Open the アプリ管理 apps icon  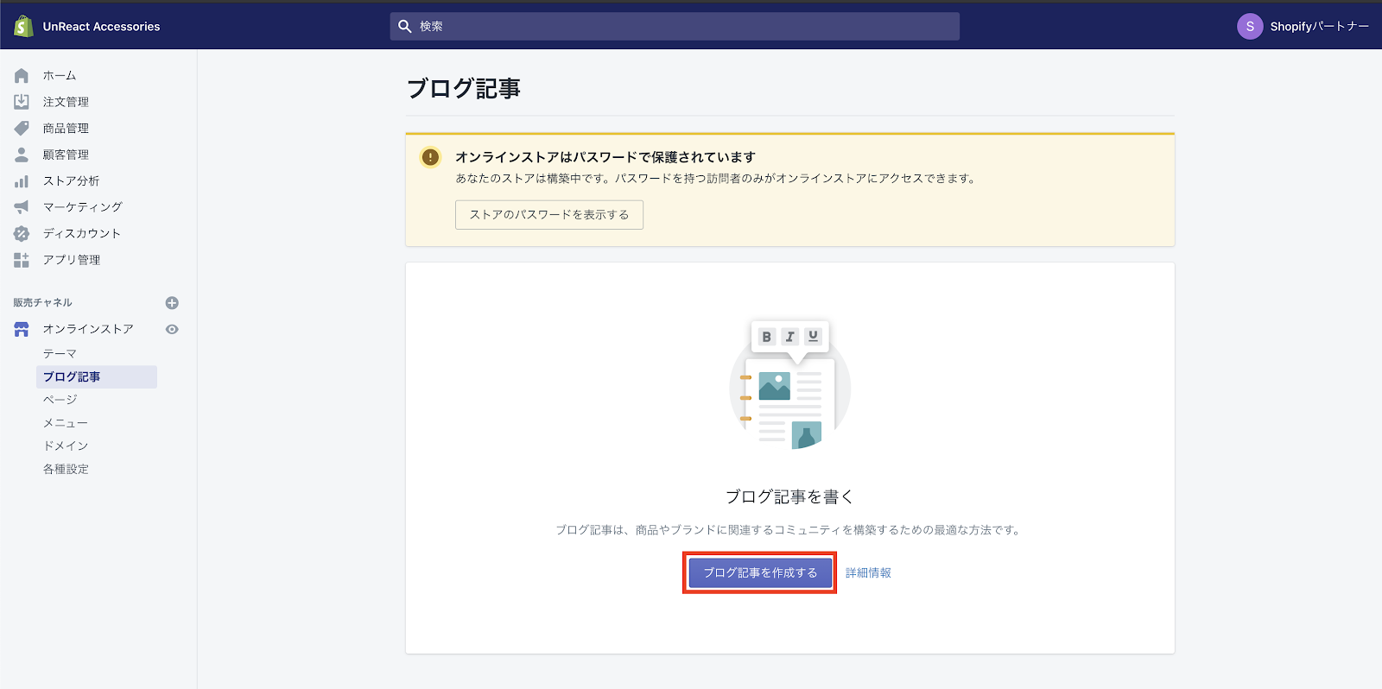click(22, 260)
